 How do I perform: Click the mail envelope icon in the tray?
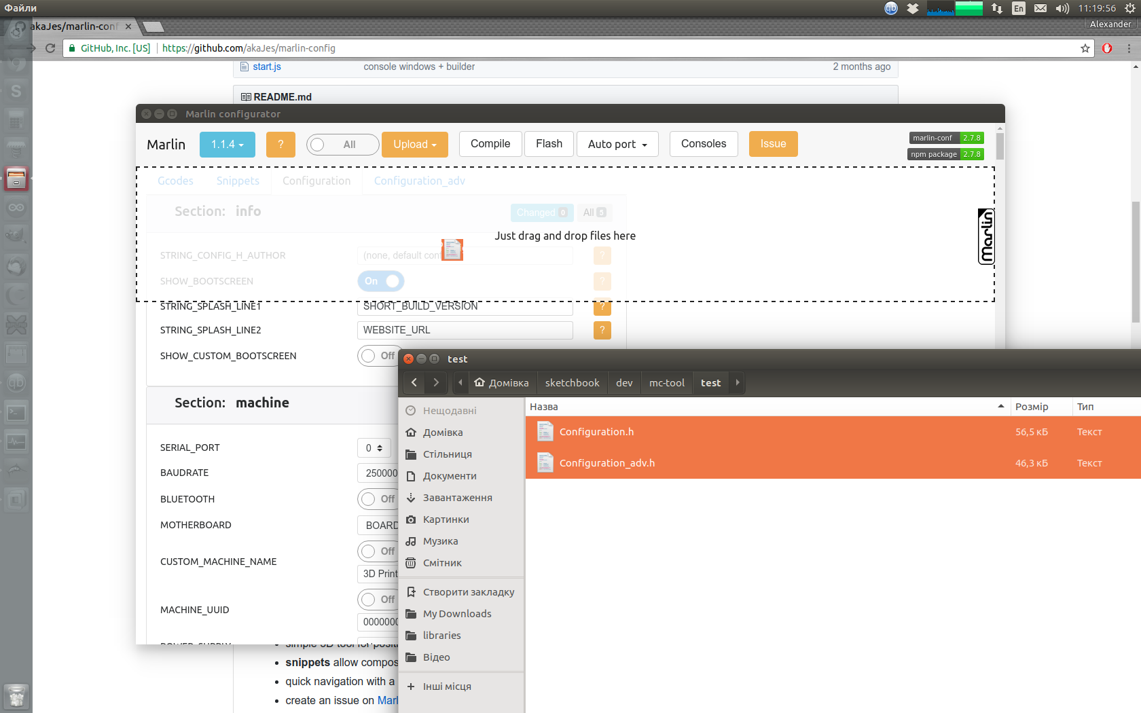click(x=1040, y=8)
